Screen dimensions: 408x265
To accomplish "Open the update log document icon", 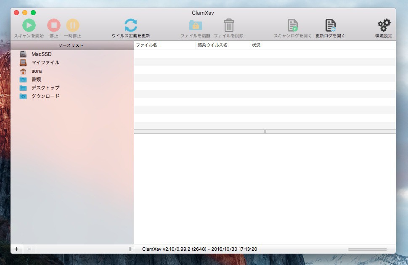I will 330,26.
